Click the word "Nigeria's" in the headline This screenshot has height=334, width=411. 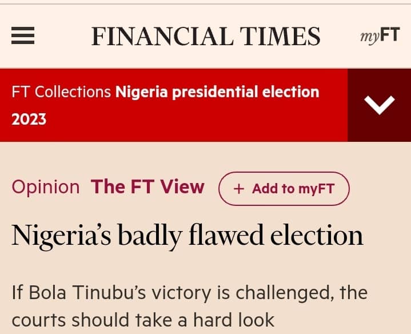(x=62, y=236)
